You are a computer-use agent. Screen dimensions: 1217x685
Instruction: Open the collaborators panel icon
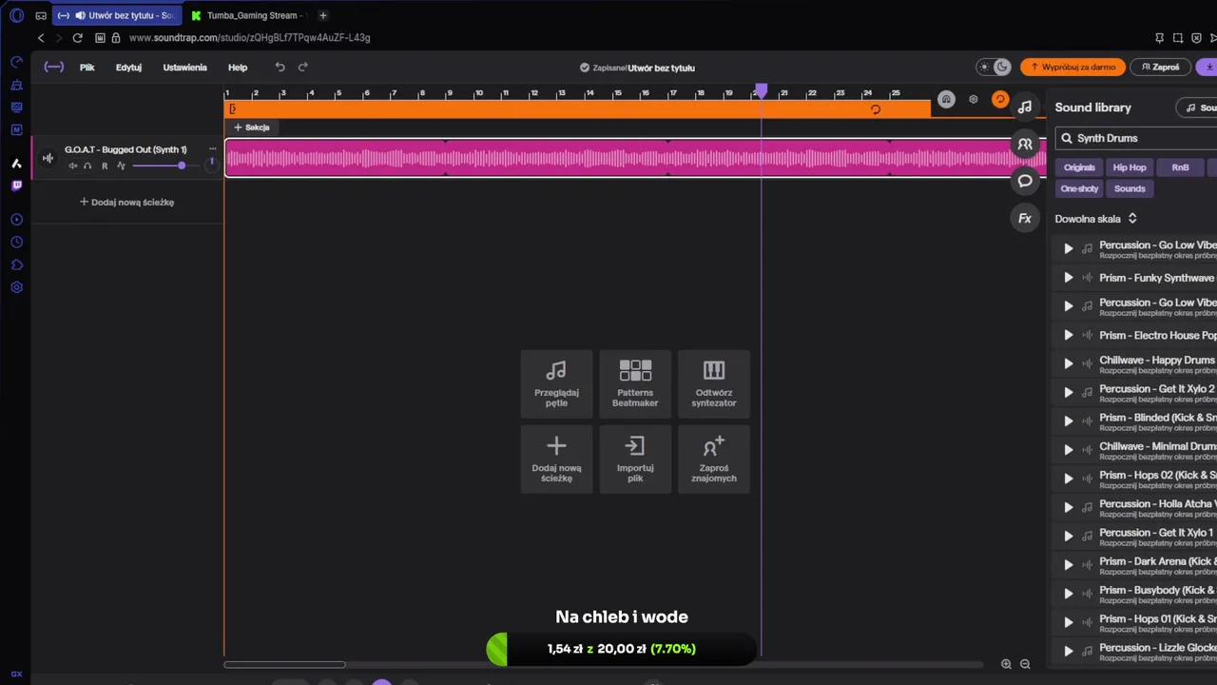click(1025, 145)
